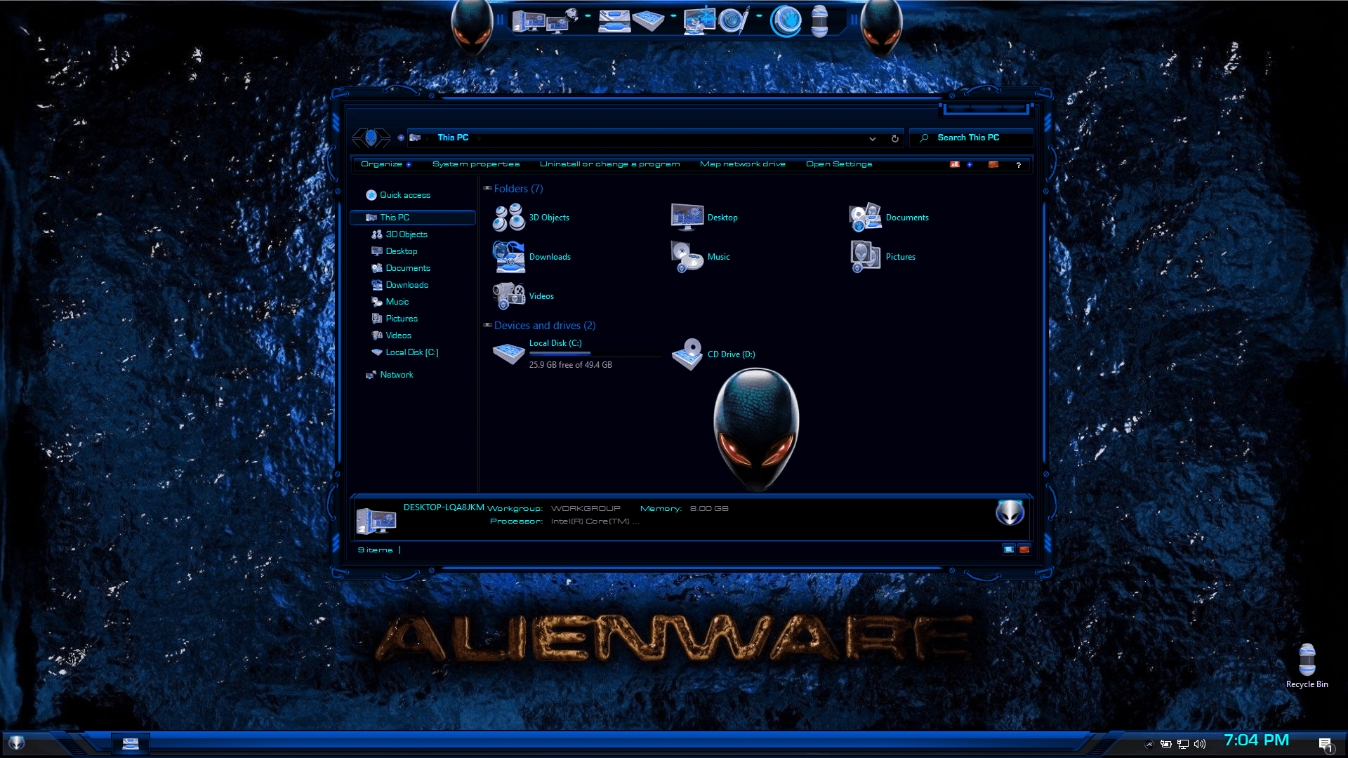
Task: Open the Downloads folder in the Folders group
Action: coord(508,257)
